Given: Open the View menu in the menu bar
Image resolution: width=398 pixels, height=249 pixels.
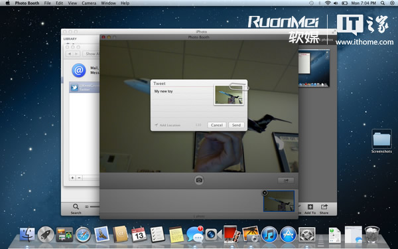Looking at the screenshot, I should (72, 3).
